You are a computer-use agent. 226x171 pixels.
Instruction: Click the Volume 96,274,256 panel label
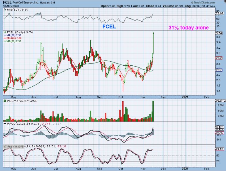(x=22, y=101)
